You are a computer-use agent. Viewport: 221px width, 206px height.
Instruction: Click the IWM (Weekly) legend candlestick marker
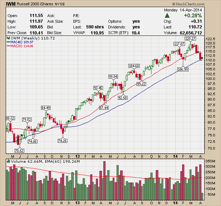coord(8,38)
